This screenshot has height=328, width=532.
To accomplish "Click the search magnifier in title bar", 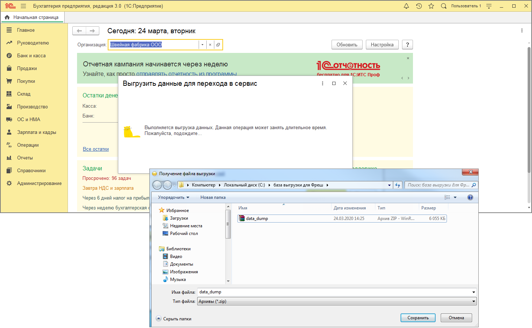I will click(444, 6).
